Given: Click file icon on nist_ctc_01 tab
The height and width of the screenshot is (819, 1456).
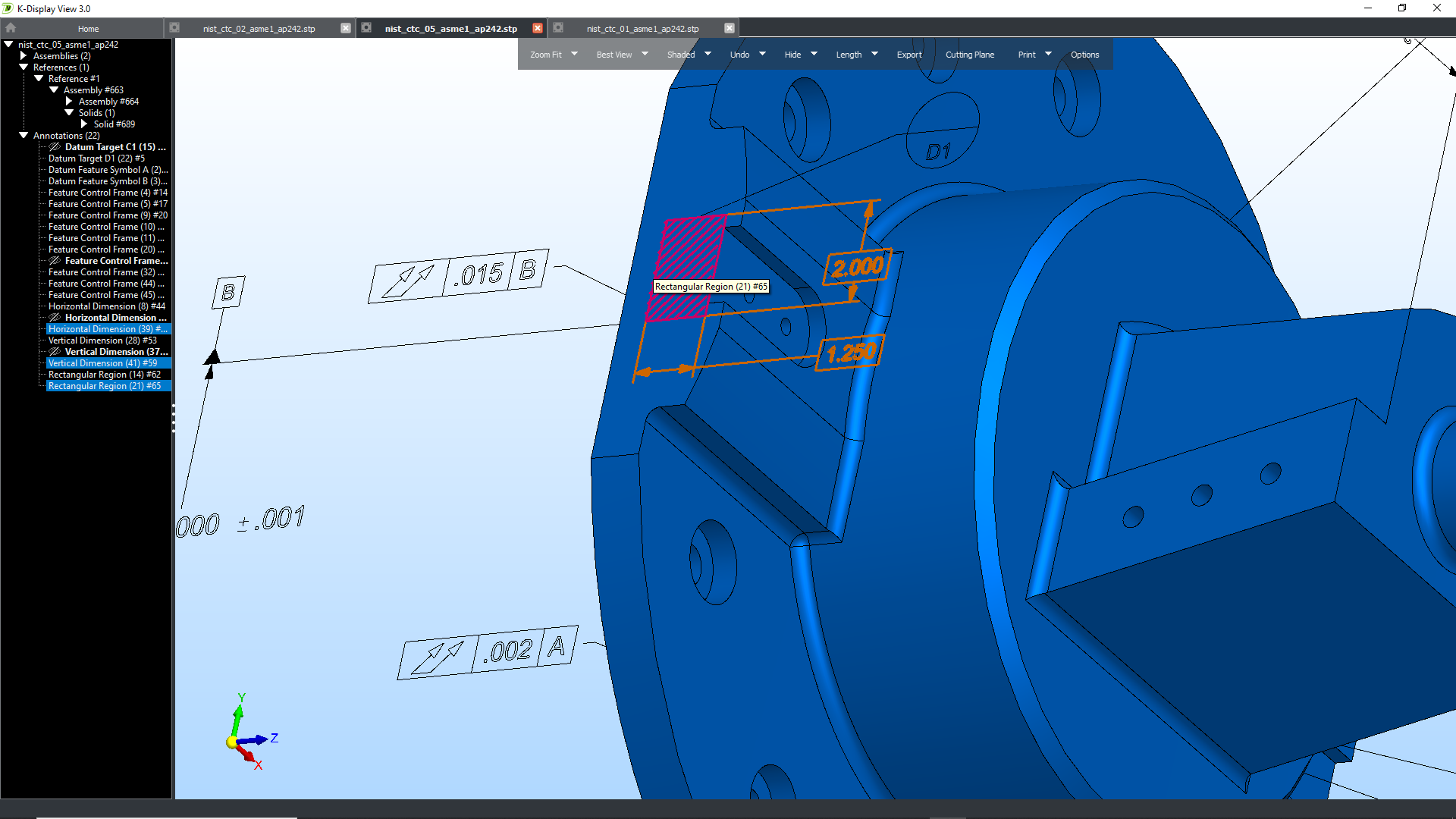Looking at the screenshot, I should [558, 28].
